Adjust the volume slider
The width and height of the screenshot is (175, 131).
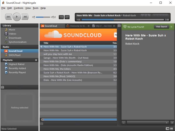[43, 17]
